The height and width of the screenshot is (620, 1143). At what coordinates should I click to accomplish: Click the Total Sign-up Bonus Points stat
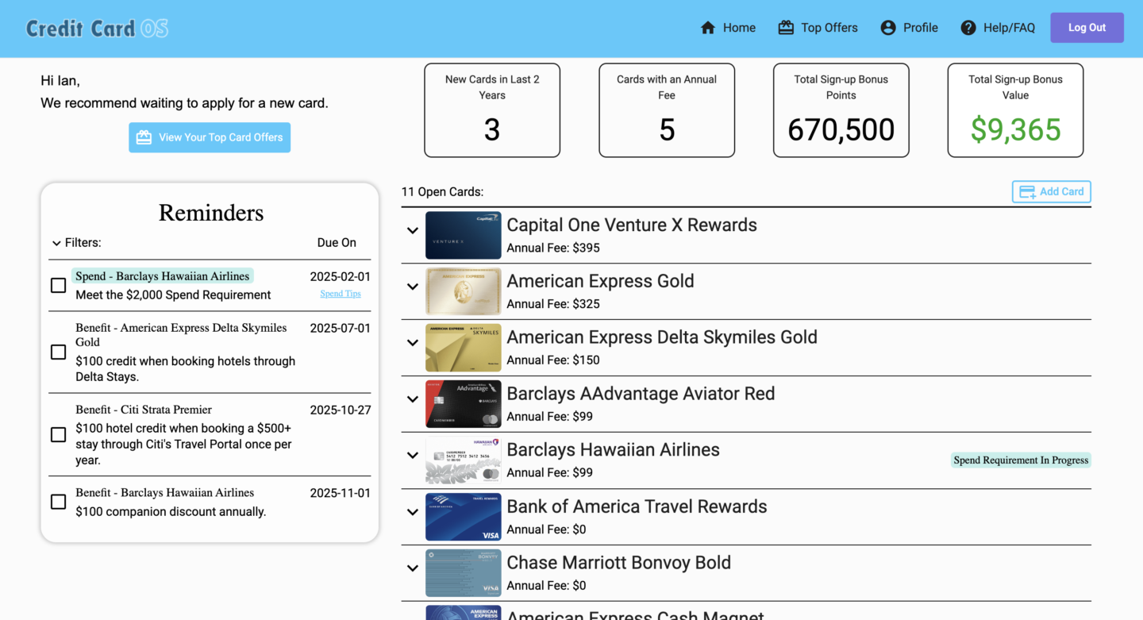coord(841,110)
